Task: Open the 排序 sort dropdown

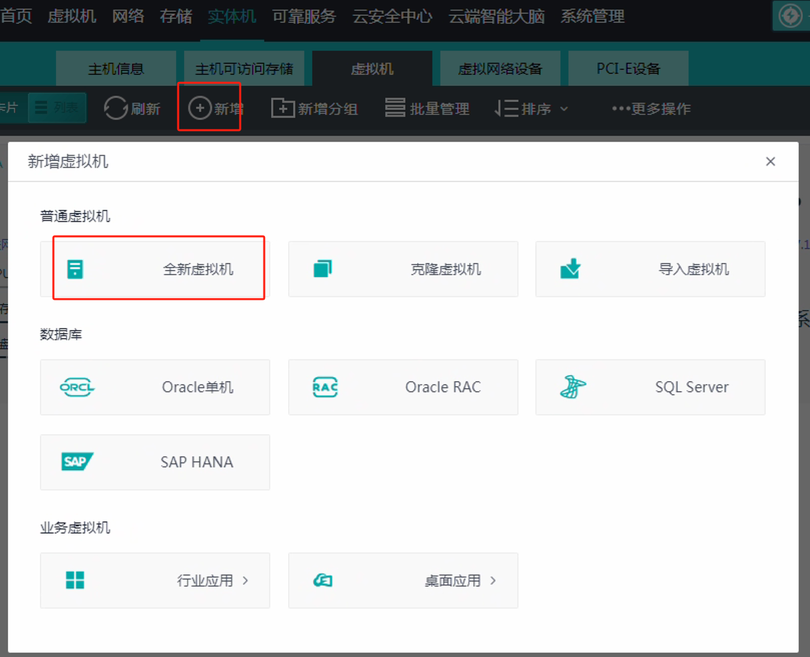Action: (532, 108)
